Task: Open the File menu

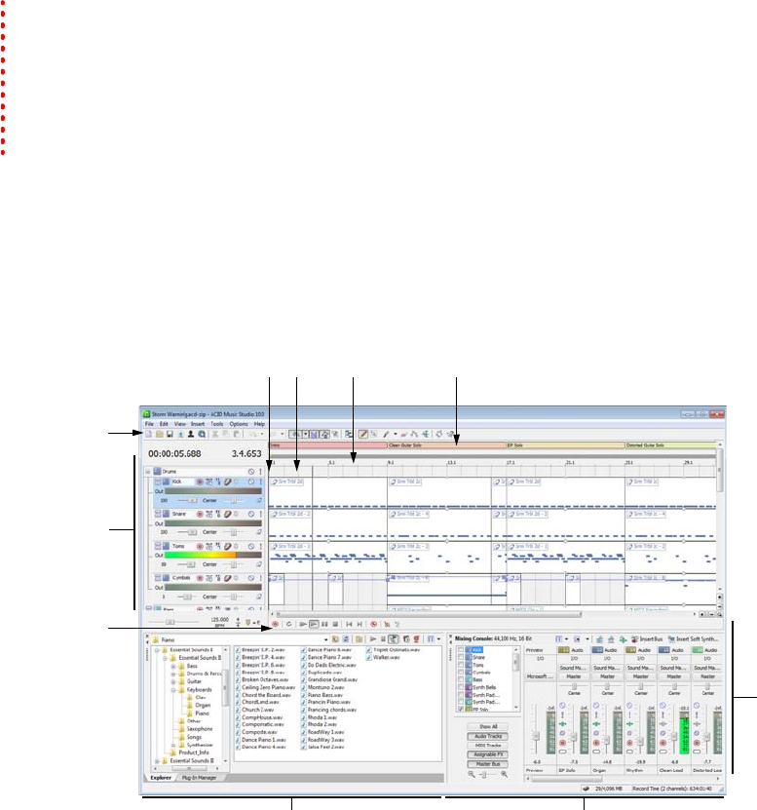Action: tap(149, 424)
